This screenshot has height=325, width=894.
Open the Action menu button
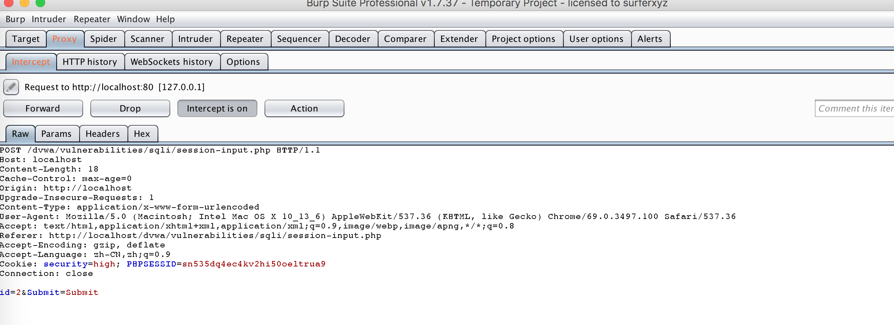click(x=304, y=108)
